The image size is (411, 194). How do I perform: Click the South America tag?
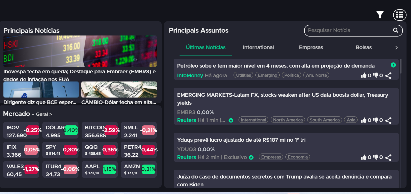pos(324,120)
